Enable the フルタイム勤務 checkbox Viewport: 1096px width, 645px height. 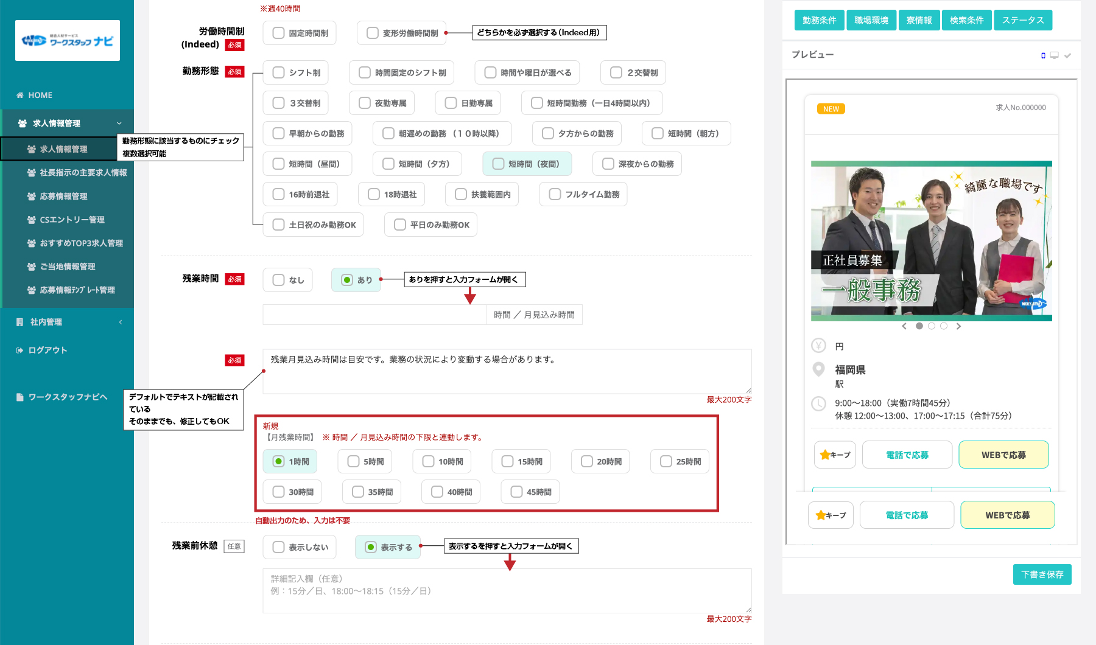pos(555,195)
